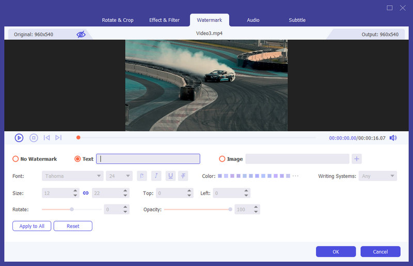Mute the volume speaker icon
The width and height of the screenshot is (413, 266).
(x=393, y=138)
